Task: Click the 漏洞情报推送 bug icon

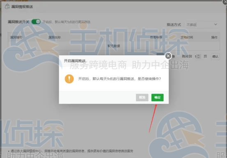Action: pyautogui.click(x=7, y=7)
